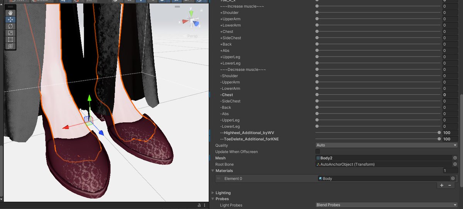The image size is (463, 209).
Task: Select the combined Transform tool
Action: click(10, 46)
